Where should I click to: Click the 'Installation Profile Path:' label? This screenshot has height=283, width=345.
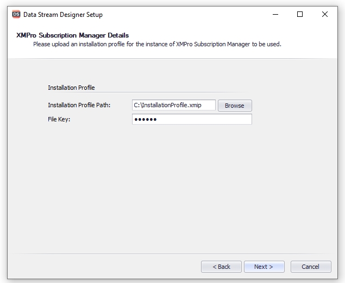[79, 105]
